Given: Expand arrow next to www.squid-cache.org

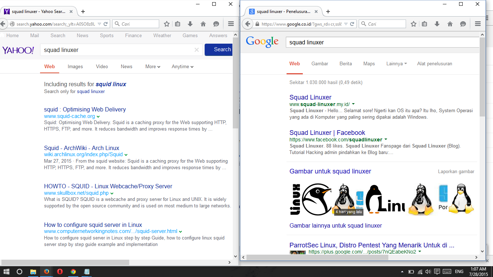Looking at the screenshot, I should 98,116.
